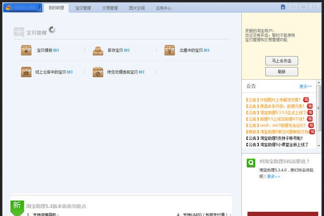Screen dimensions: 324x216
Task: Open announcement 淘宝助理5小课堂全新上线了
Action: point(277,145)
